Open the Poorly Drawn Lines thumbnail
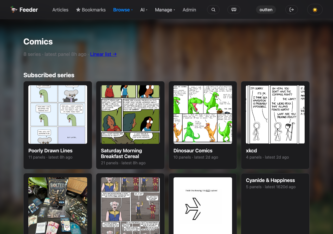 [x=58, y=114]
